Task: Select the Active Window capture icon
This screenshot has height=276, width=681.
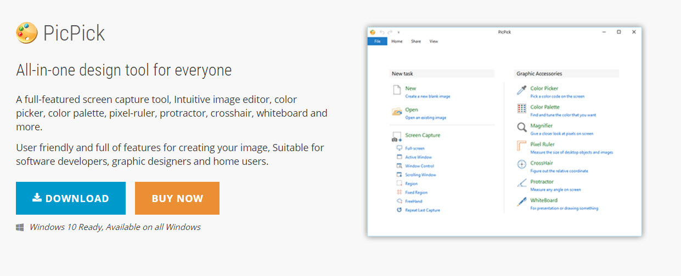Action: pos(399,157)
